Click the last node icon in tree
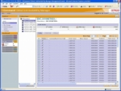121x91 pixels. [x=22, y=31]
